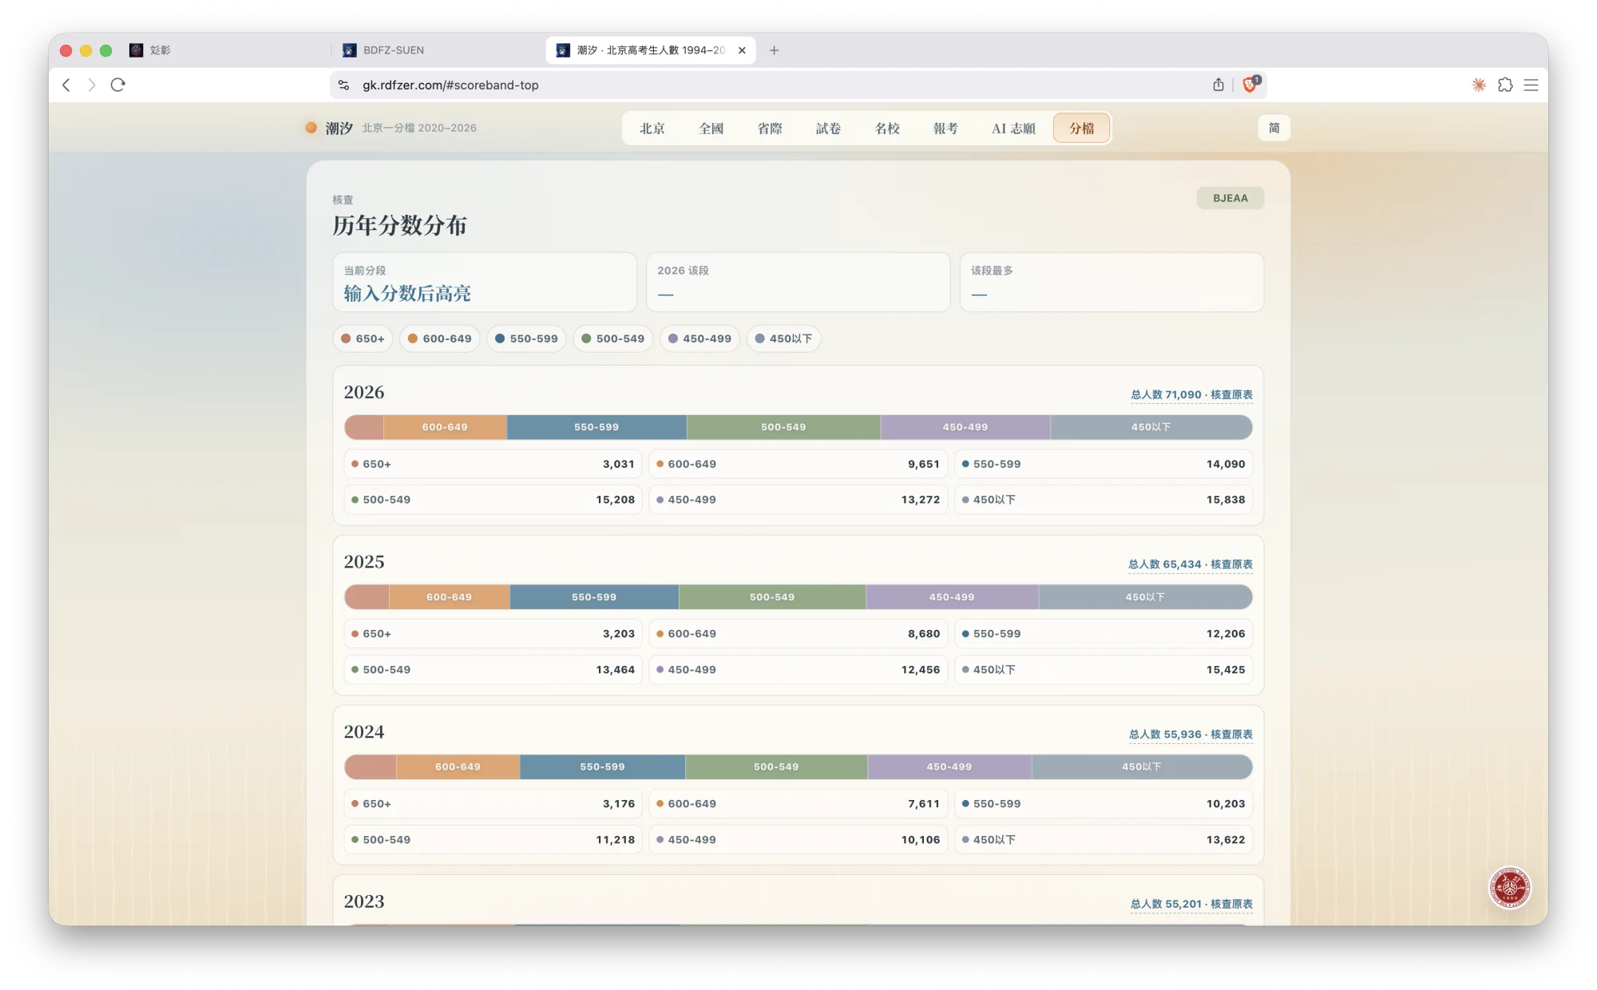Open a new browser tab
The width and height of the screenshot is (1597, 990).
click(x=774, y=50)
